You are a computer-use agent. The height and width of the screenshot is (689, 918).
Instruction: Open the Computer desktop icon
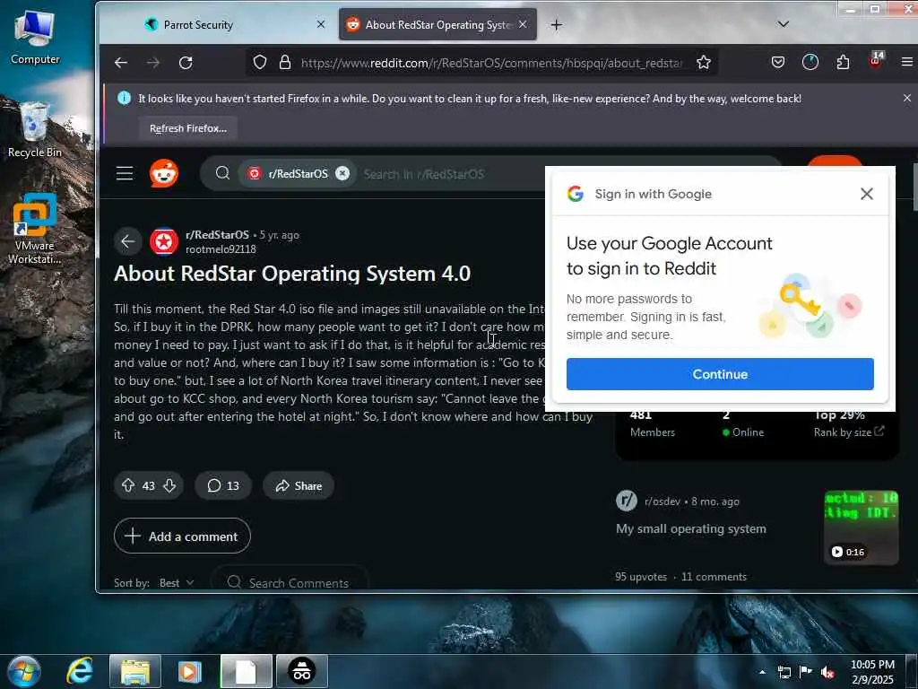35,38
